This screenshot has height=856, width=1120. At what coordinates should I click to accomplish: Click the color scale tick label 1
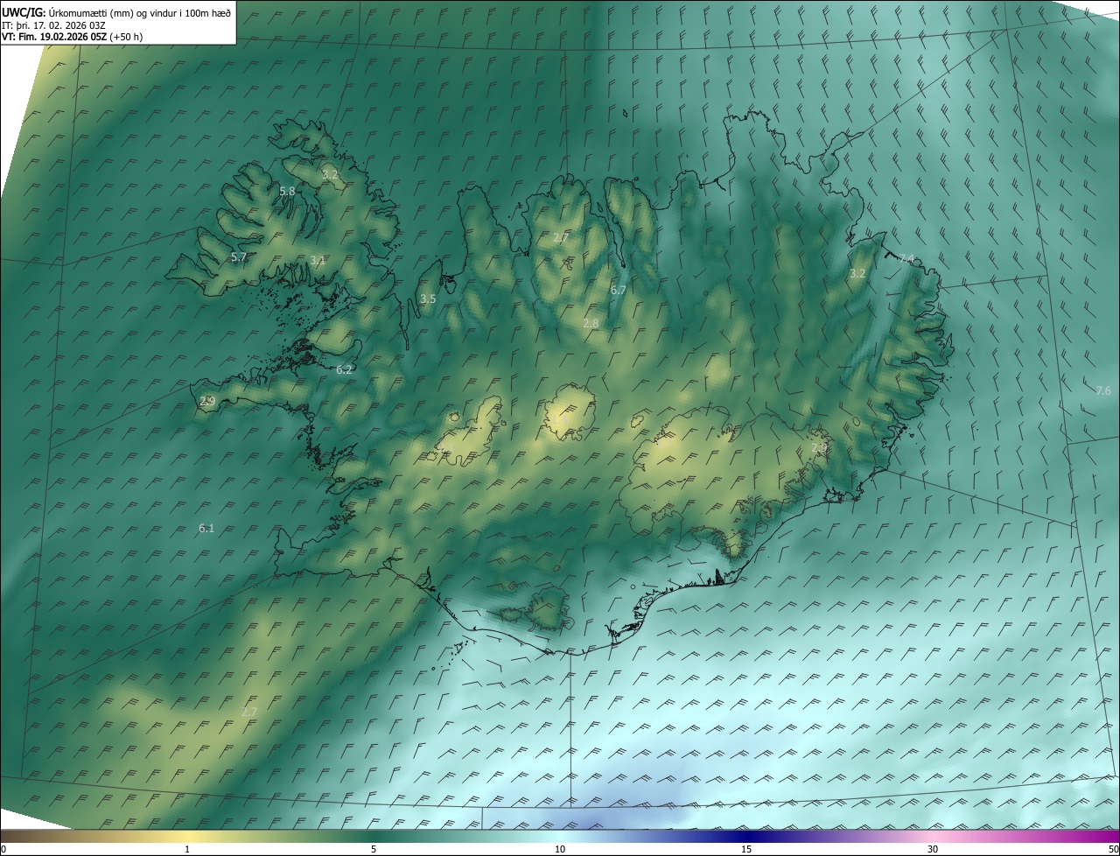pos(187,849)
